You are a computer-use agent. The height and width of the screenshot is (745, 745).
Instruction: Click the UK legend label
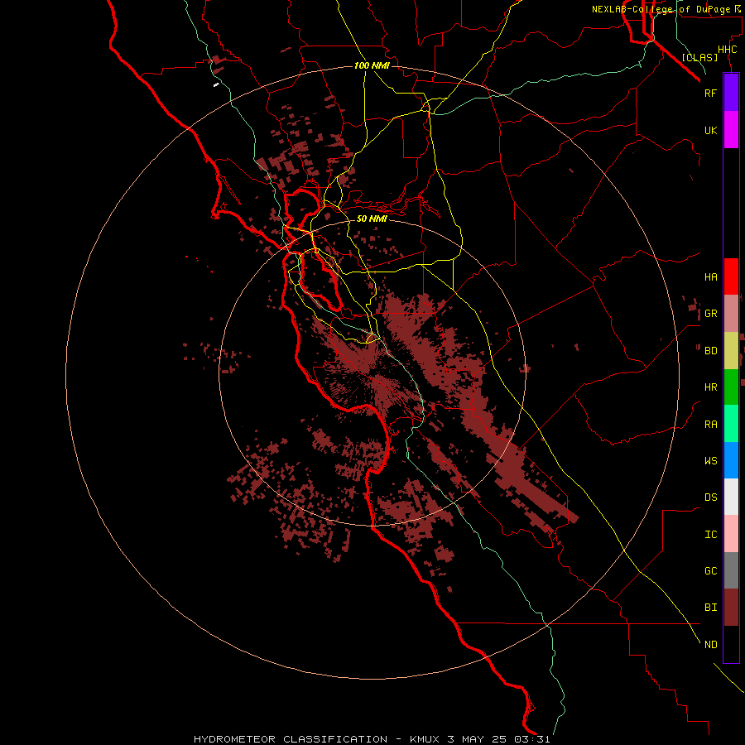pos(710,130)
